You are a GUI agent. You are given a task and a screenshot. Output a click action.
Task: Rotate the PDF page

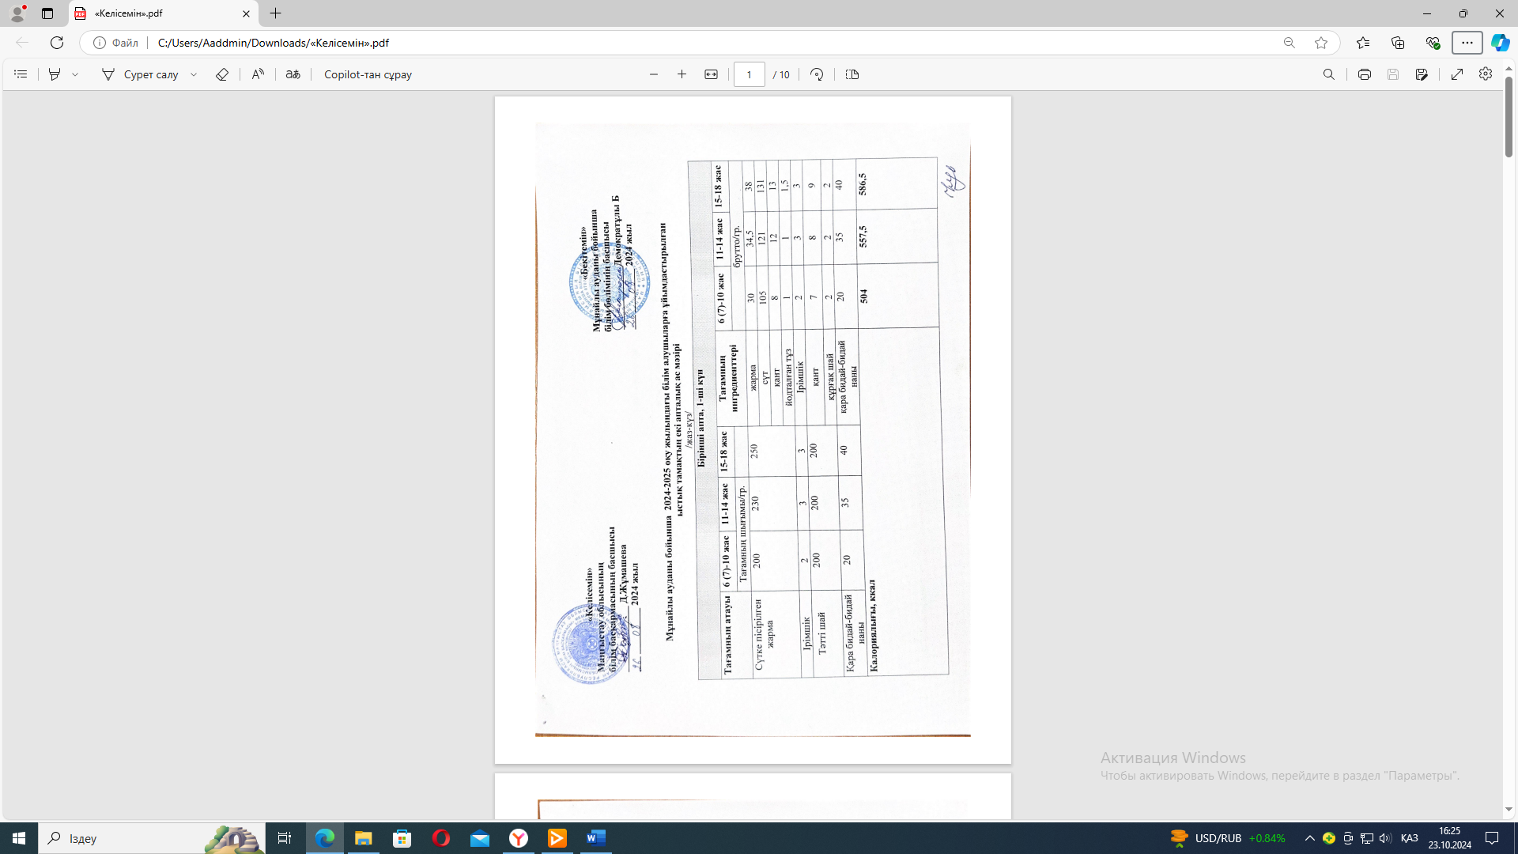click(x=817, y=74)
